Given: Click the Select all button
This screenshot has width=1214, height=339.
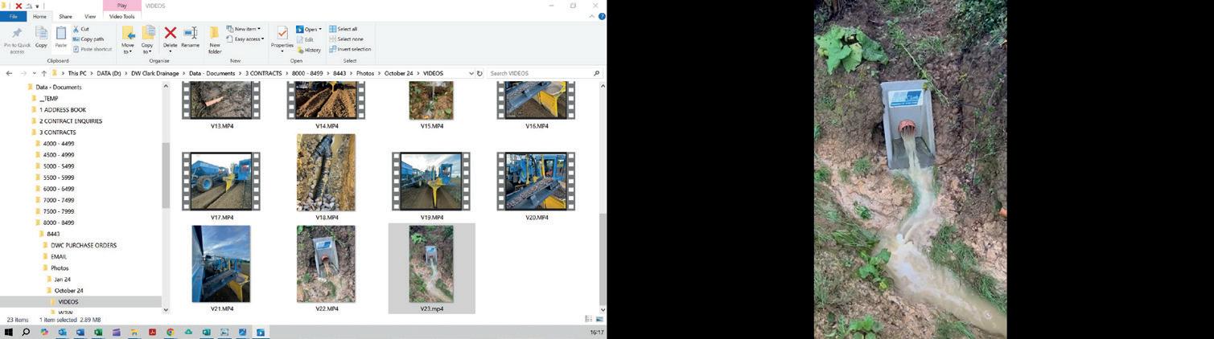Looking at the screenshot, I should point(343,29).
